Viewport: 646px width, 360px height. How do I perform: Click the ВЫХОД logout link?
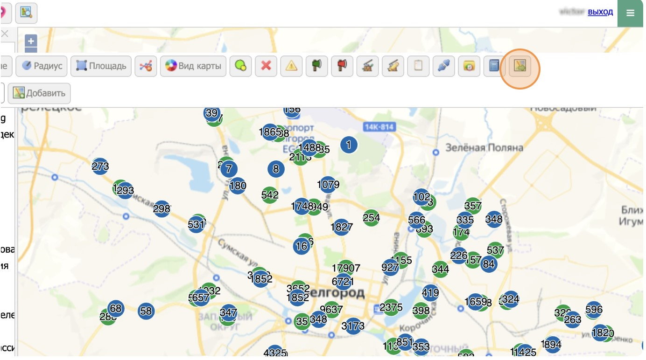pyautogui.click(x=600, y=12)
